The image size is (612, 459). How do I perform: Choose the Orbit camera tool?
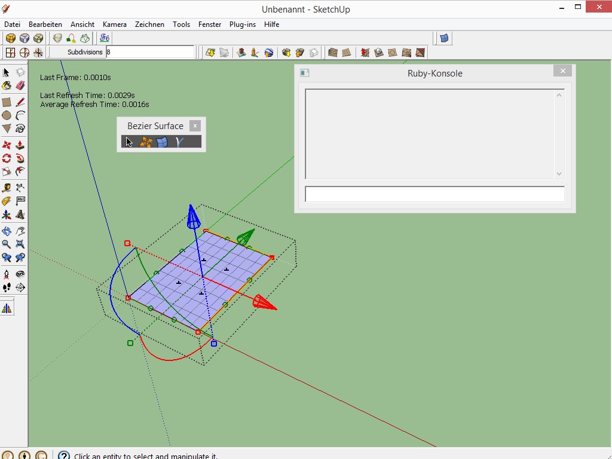[x=7, y=231]
